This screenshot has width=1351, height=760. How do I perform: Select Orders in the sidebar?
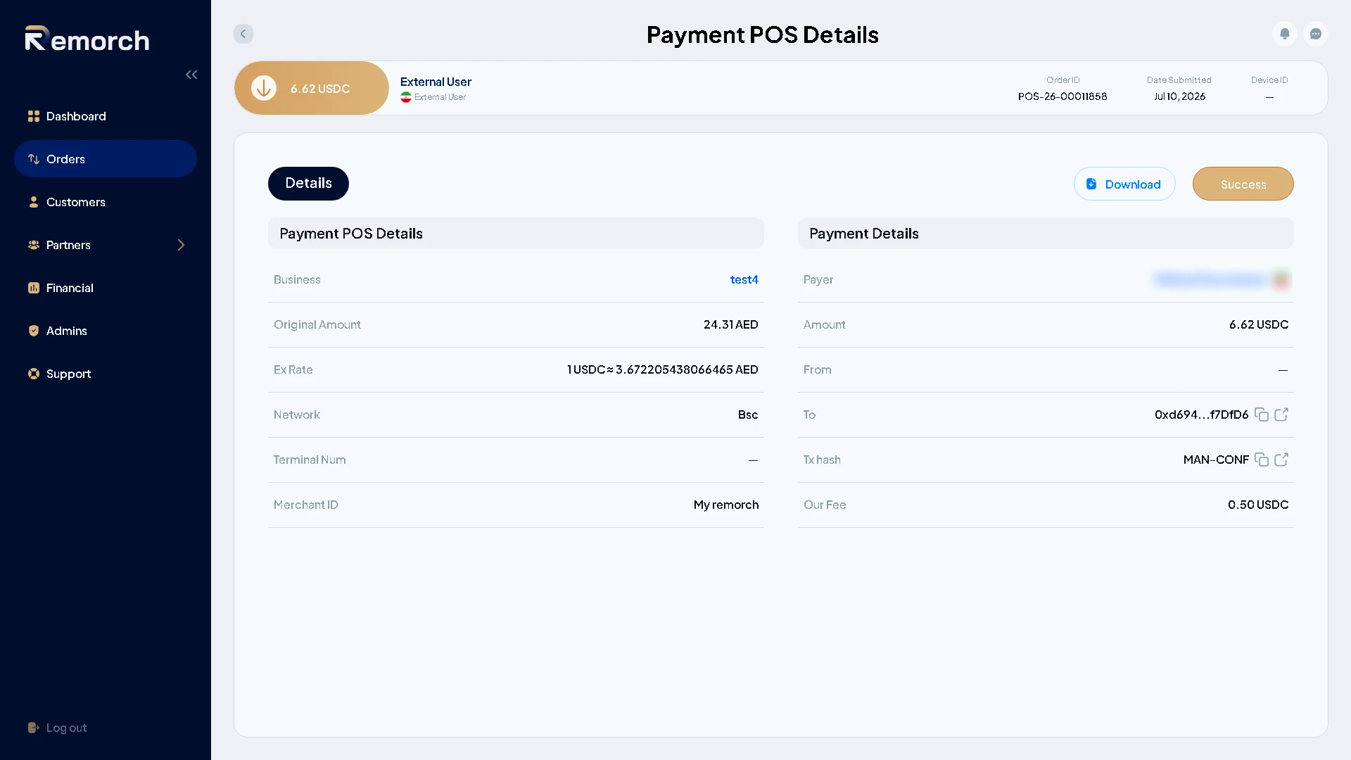click(106, 159)
